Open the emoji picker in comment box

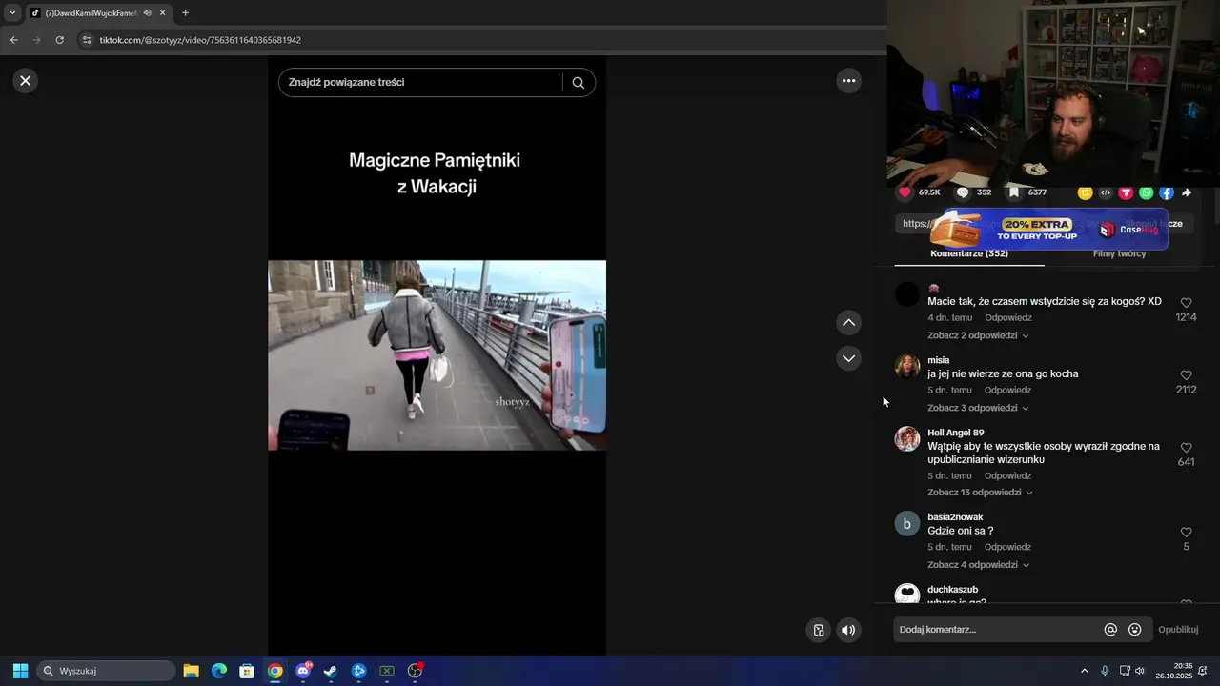pyautogui.click(x=1134, y=630)
